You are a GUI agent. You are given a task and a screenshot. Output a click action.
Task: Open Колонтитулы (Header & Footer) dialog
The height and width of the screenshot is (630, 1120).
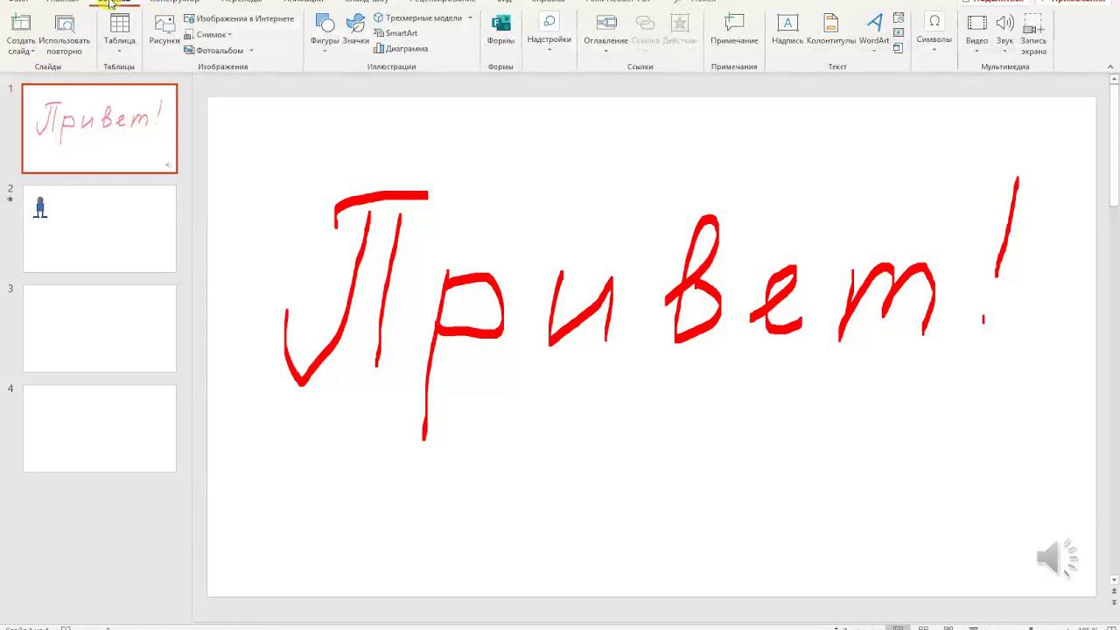tap(831, 30)
